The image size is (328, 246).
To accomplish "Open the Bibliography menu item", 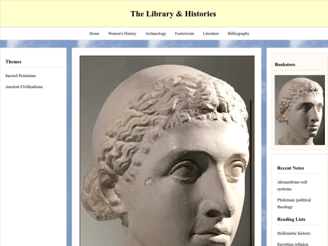I will (239, 33).
